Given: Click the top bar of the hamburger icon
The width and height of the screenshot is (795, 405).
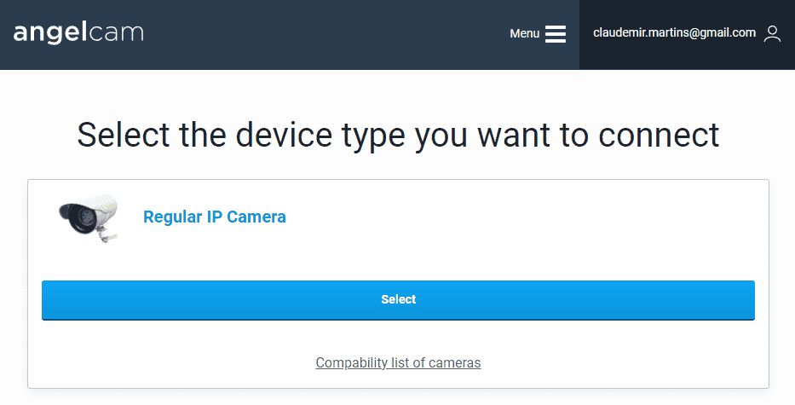Looking at the screenshot, I should click(x=556, y=27).
